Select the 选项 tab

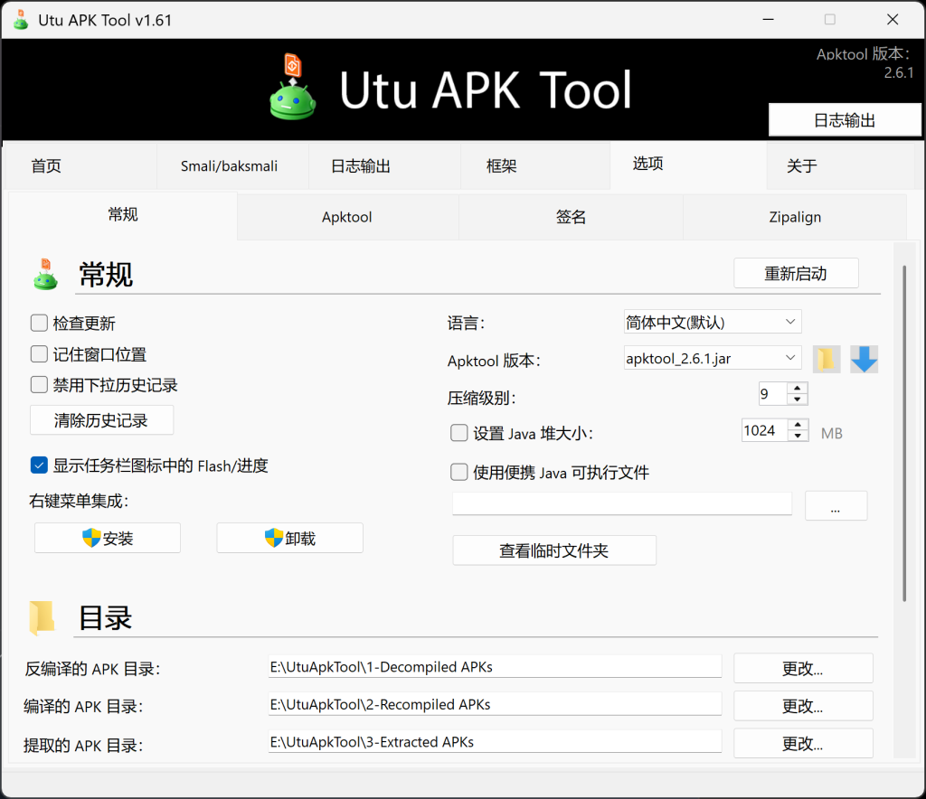688,164
